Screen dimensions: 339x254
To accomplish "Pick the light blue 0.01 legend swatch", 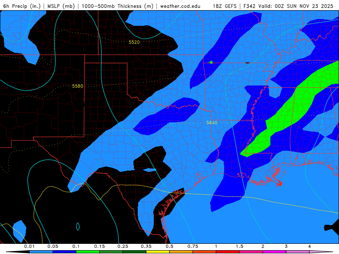I will pyautogui.click(x=41, y=252).
